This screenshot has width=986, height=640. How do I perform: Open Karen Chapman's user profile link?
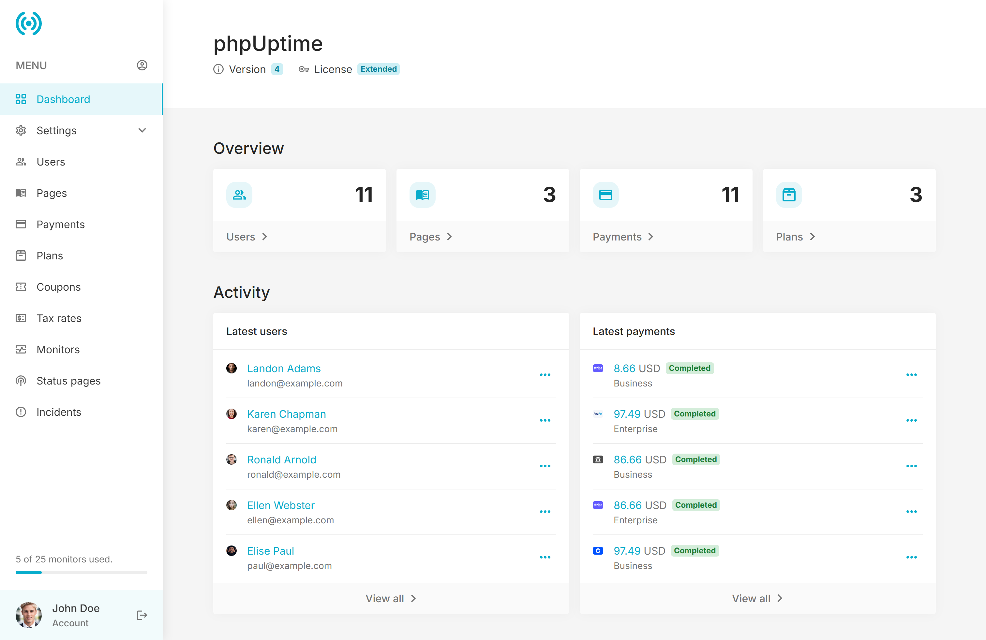tap(286, 414)
